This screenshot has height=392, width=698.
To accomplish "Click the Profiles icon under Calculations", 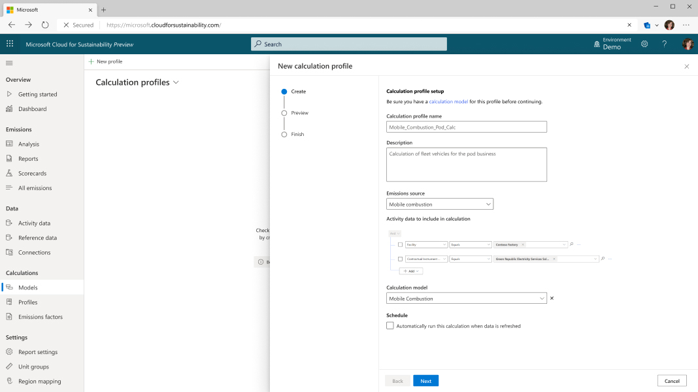I will coord(9,302).
